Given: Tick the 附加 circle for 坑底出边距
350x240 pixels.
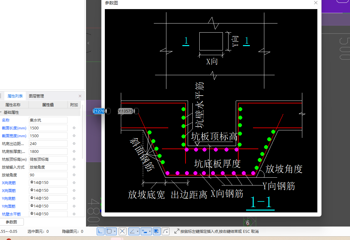Looking at the screenshot, I should [x=74, y=143].
